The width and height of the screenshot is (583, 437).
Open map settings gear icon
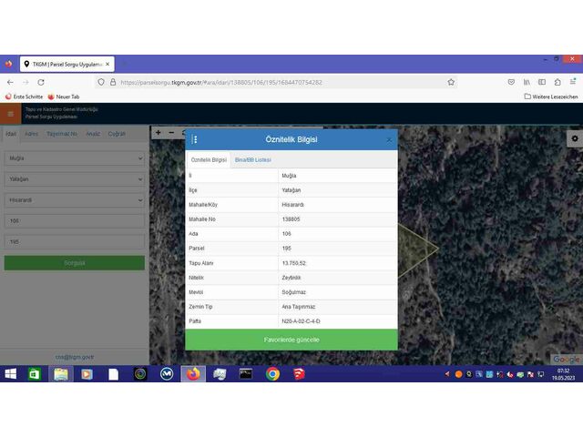pos(574,138)
